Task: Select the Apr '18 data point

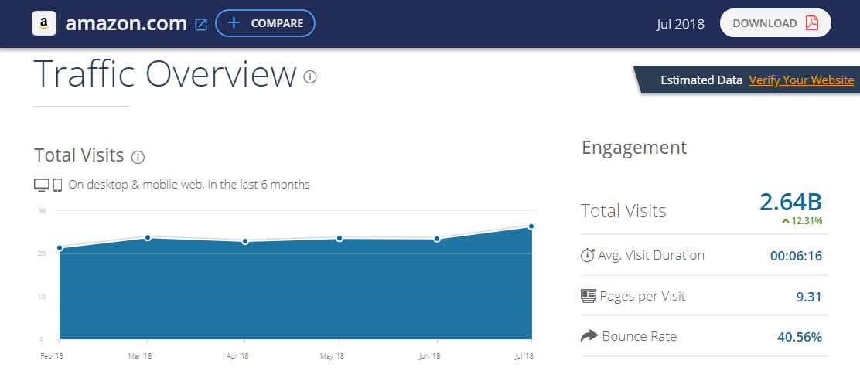Action: (x=245, y=241)
